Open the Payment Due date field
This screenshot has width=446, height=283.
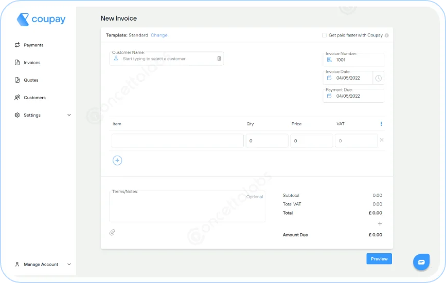353,96
